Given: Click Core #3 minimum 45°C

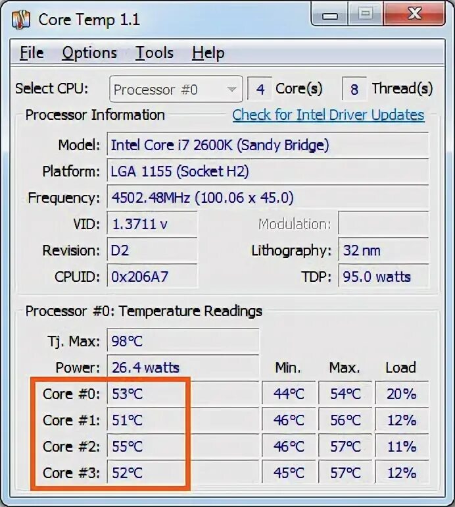Looking at the screenshot, I should (289, 473).
